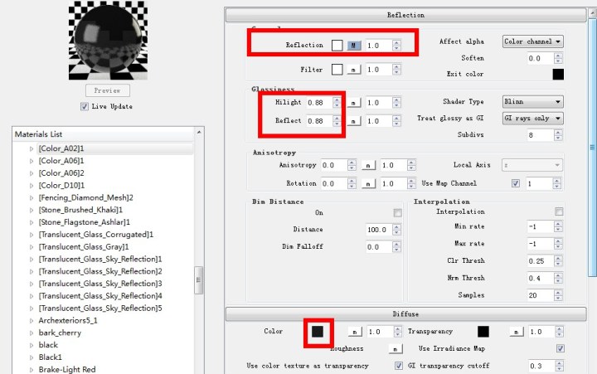597x374 pixels.
Task: Click the Samples 20 field
Action: 540,295
